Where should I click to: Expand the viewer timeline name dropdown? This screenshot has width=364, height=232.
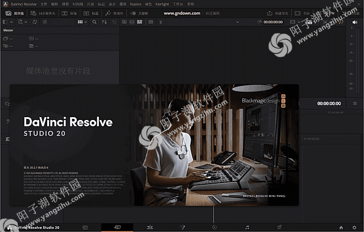pos(237,22)
